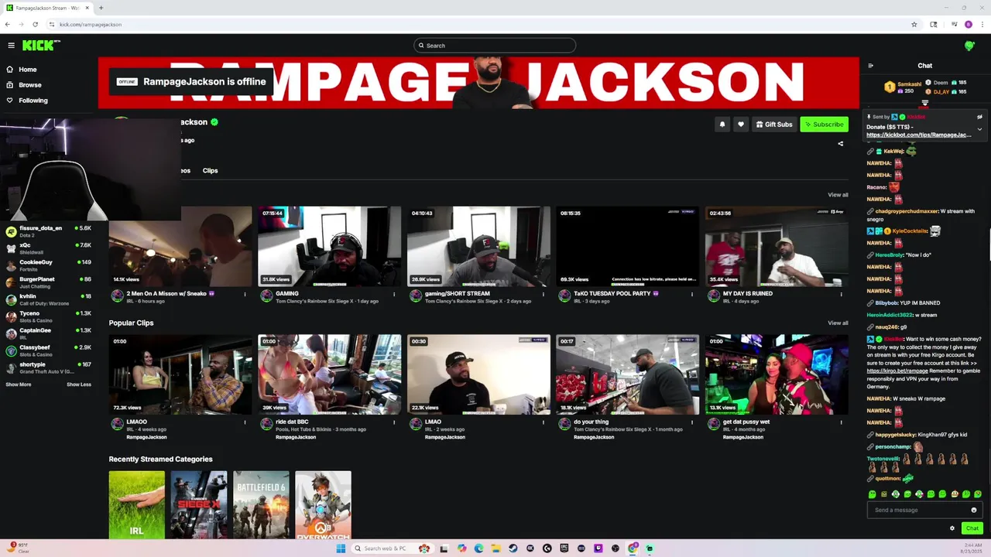Switch to the Clips tab
Viewport: 991px width, 557px height.
click(x=211, y=170)
